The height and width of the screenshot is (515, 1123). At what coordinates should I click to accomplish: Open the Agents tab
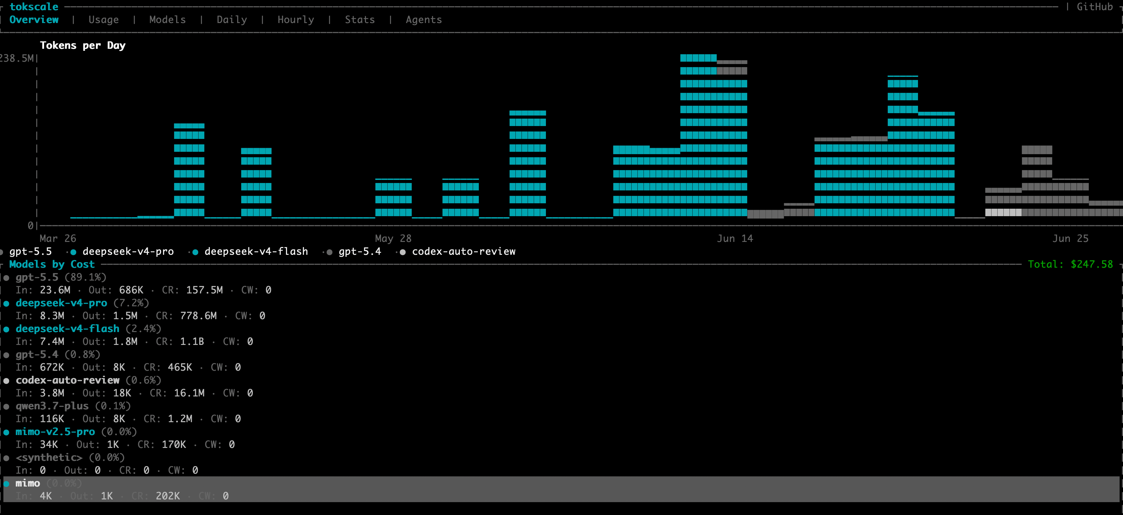click(x=424, y=20)
